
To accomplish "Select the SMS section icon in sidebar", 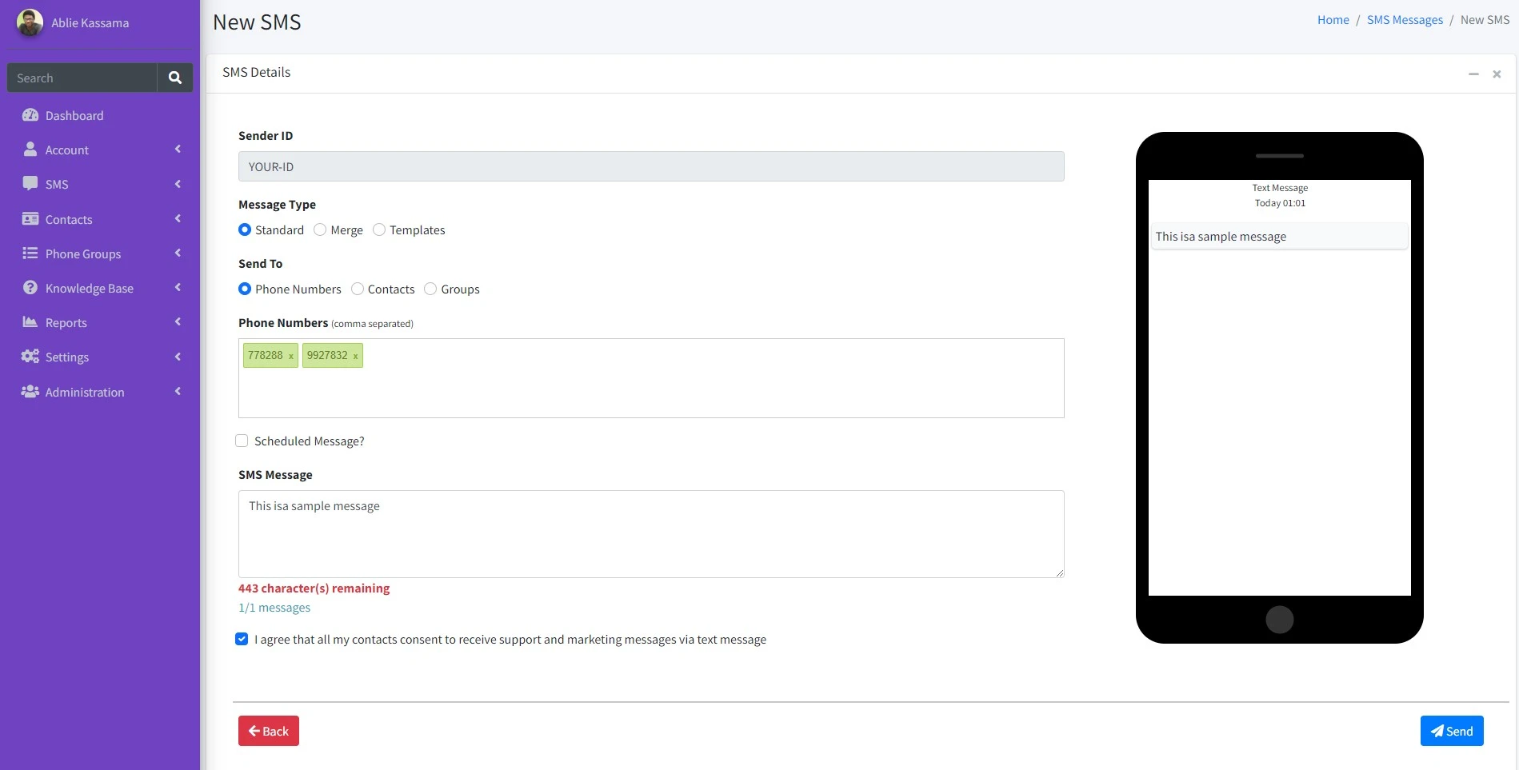I will 30,184.
